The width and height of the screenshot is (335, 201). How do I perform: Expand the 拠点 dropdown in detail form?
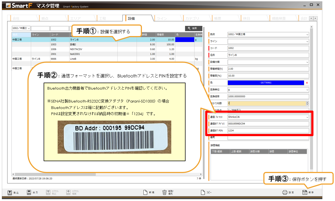click(307, 34)
